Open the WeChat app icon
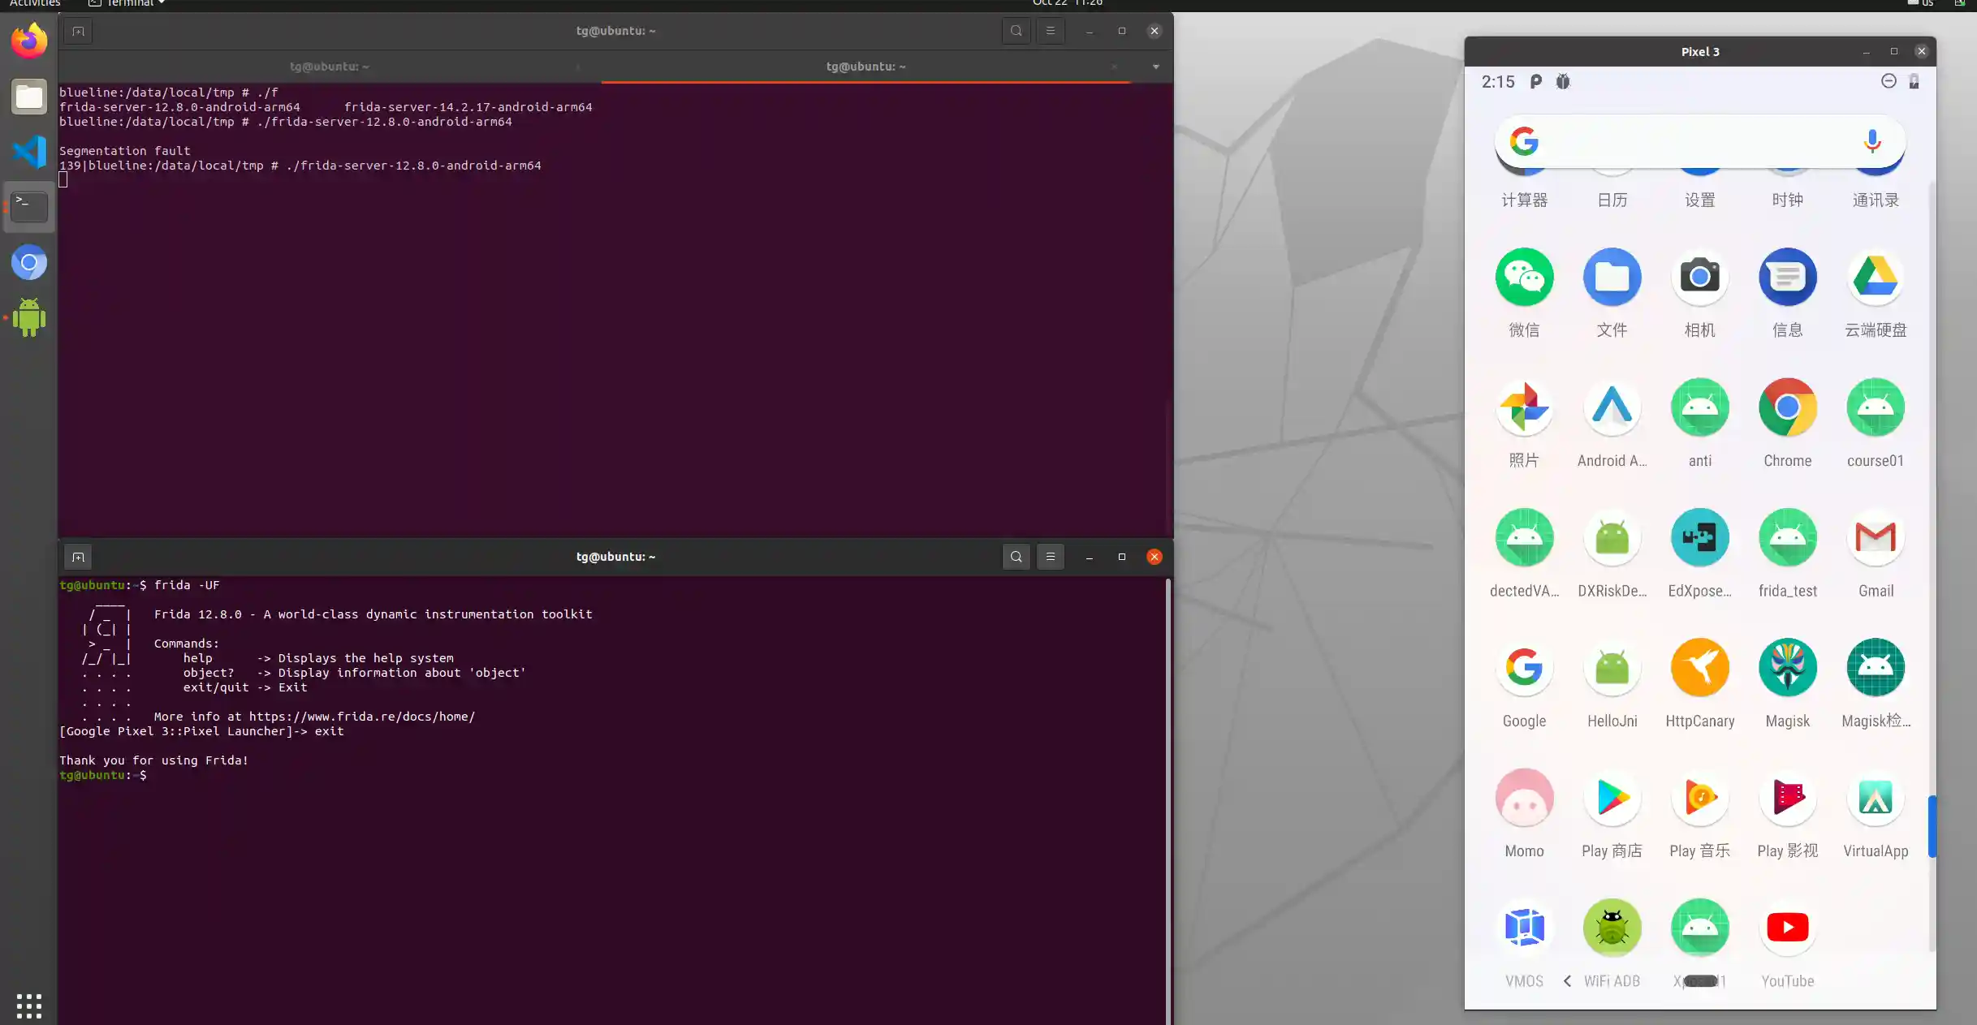 (x=1524, y=278)
